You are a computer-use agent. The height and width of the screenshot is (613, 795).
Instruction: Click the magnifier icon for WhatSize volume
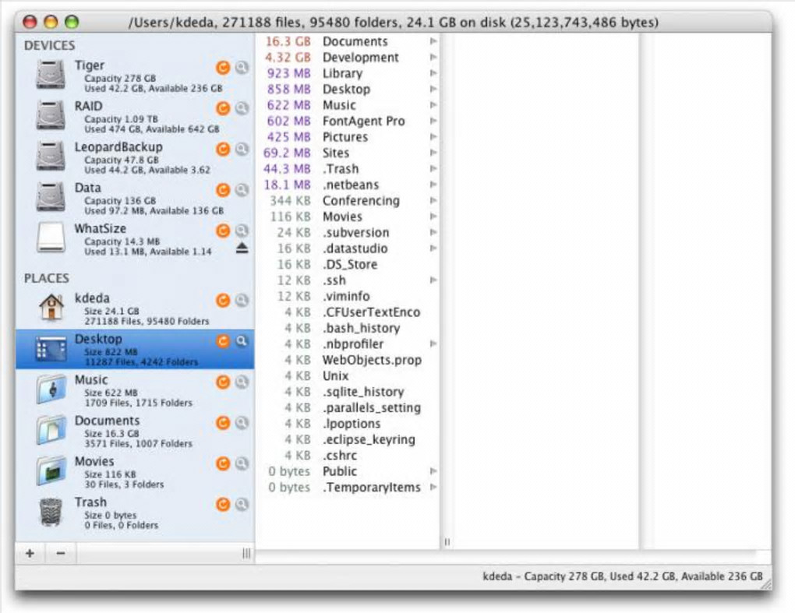pos(242,231)
